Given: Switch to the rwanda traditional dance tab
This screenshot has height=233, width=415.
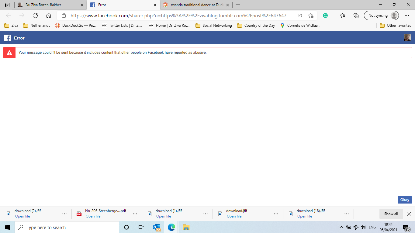Looking at the screenshot, I should pos(195,5).
